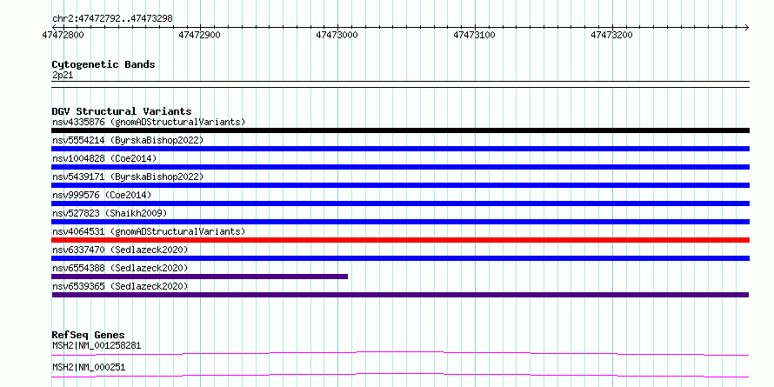Select the MSH2 NM_001258281 transcript line
Screen dimensions: 774x387
click(x=400, y=353)
